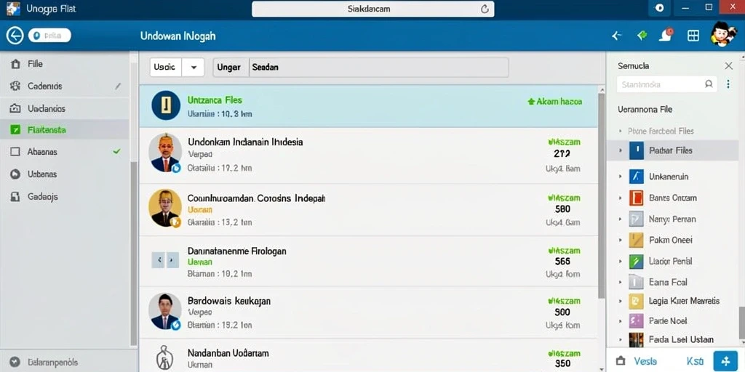Click the Akam hacoa link

555,102
